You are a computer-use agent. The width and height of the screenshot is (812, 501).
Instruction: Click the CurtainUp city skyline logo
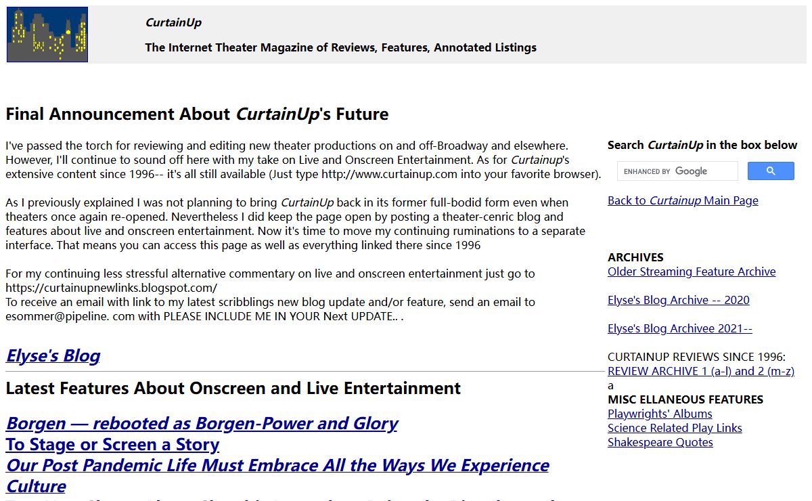(47, 35)
